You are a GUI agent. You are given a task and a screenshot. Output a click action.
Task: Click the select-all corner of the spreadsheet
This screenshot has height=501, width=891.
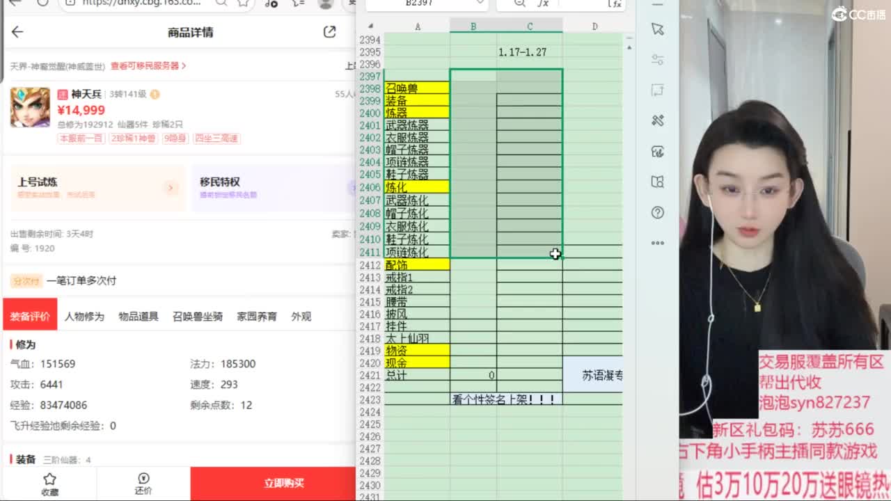pos(370,26)
